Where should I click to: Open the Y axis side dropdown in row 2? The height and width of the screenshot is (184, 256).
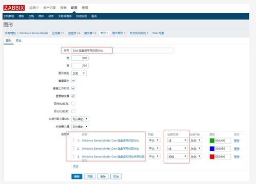click(196, 148)
